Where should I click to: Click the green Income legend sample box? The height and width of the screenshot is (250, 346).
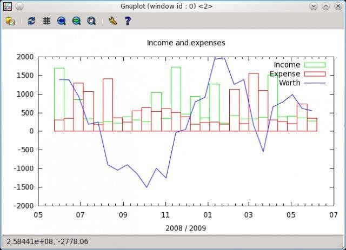tap(315, 65)
